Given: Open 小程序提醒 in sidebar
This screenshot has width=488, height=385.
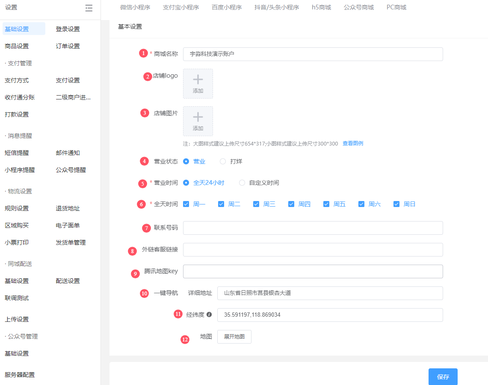Looking at the screenshot, I should tap(20, 170).
